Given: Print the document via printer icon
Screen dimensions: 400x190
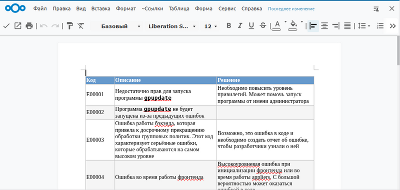Looking at the screenshot, I should (29, 26).
